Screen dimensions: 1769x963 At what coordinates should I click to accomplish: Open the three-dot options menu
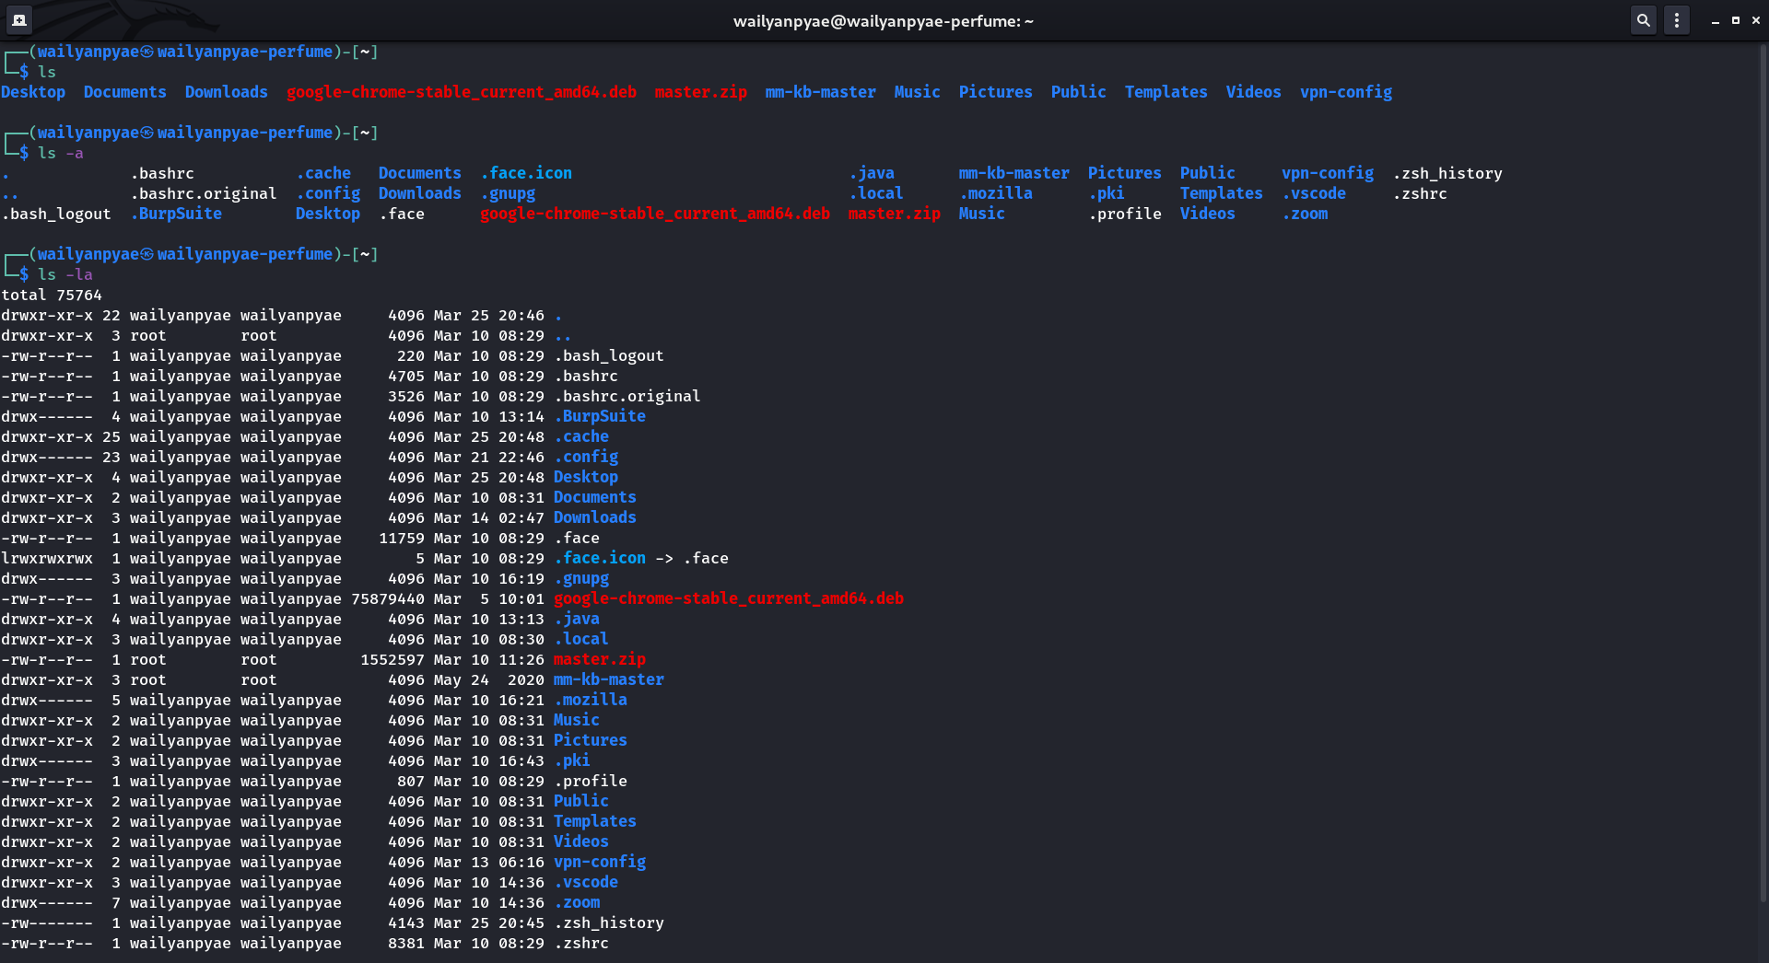[x=1677, y=19]
